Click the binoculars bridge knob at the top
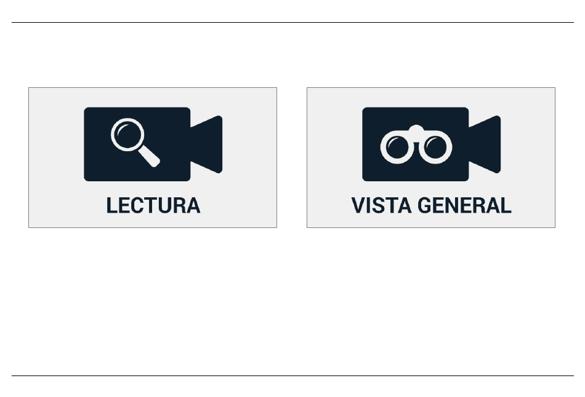This screenshot has width=585, height=397. click(416, 129)
